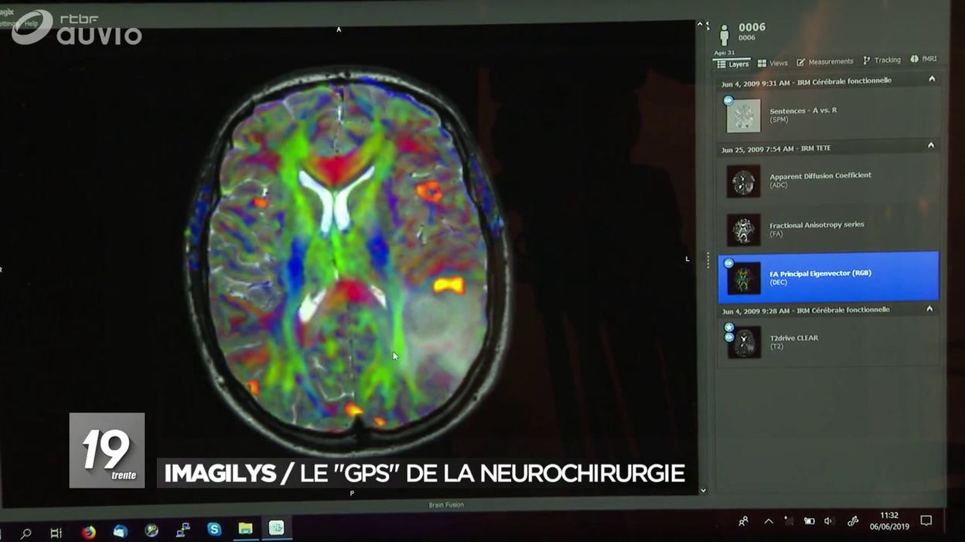Adjust the speaker volume control
This screenshot has width=965, height=542.
[829, 521]
